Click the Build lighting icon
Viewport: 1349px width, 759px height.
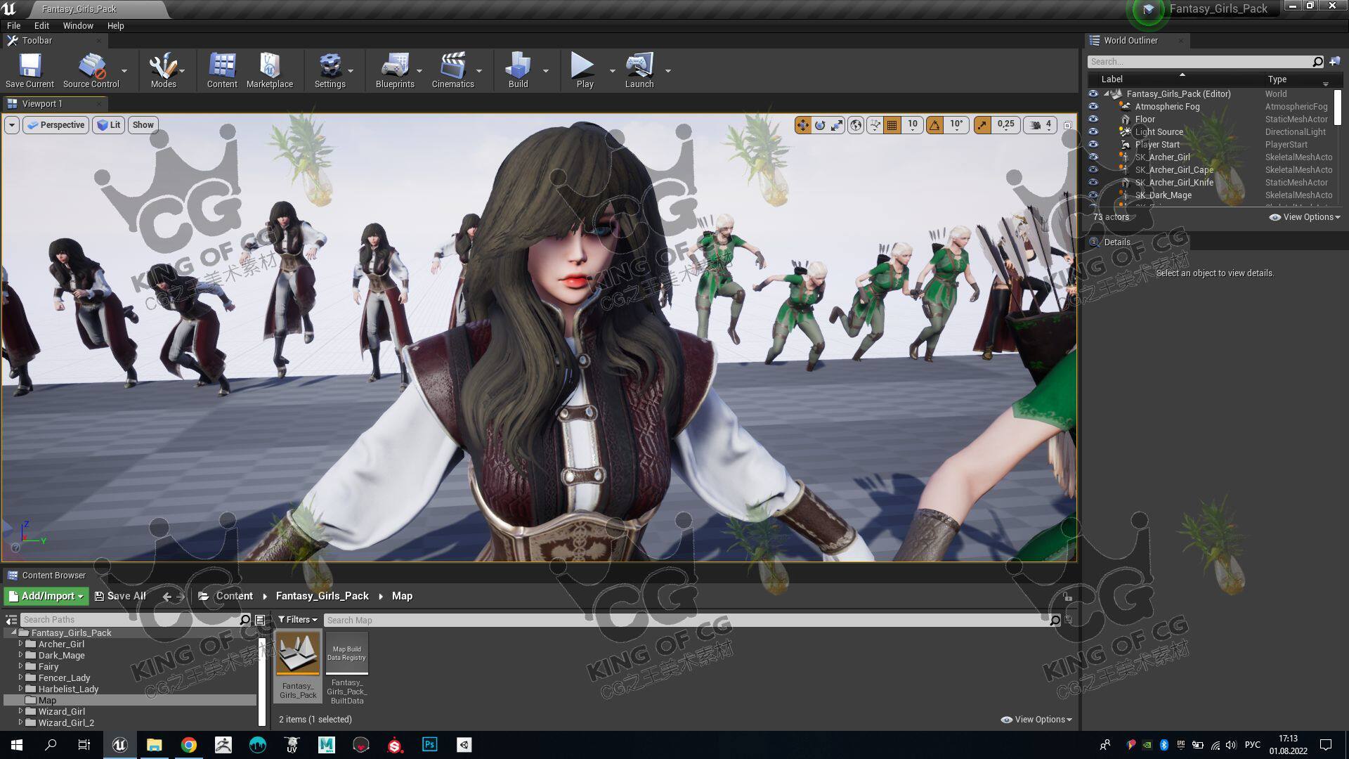(x=518, y=67)
